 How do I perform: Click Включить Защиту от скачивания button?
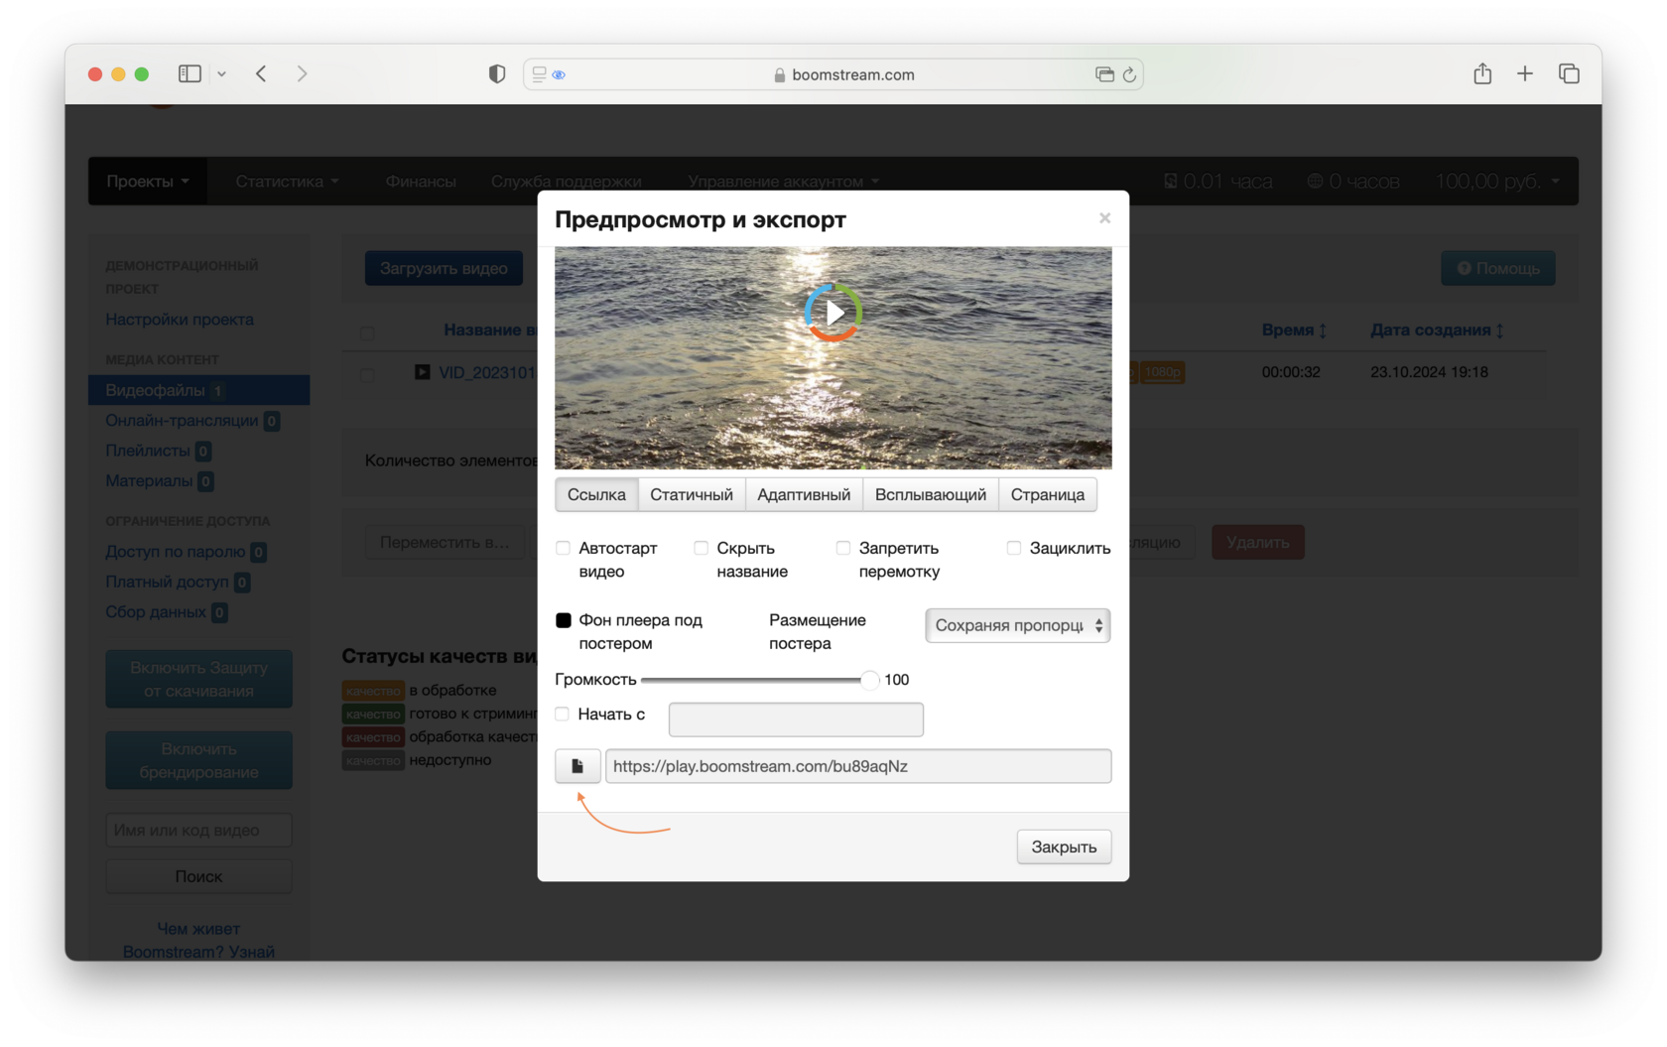coord(198,679)
